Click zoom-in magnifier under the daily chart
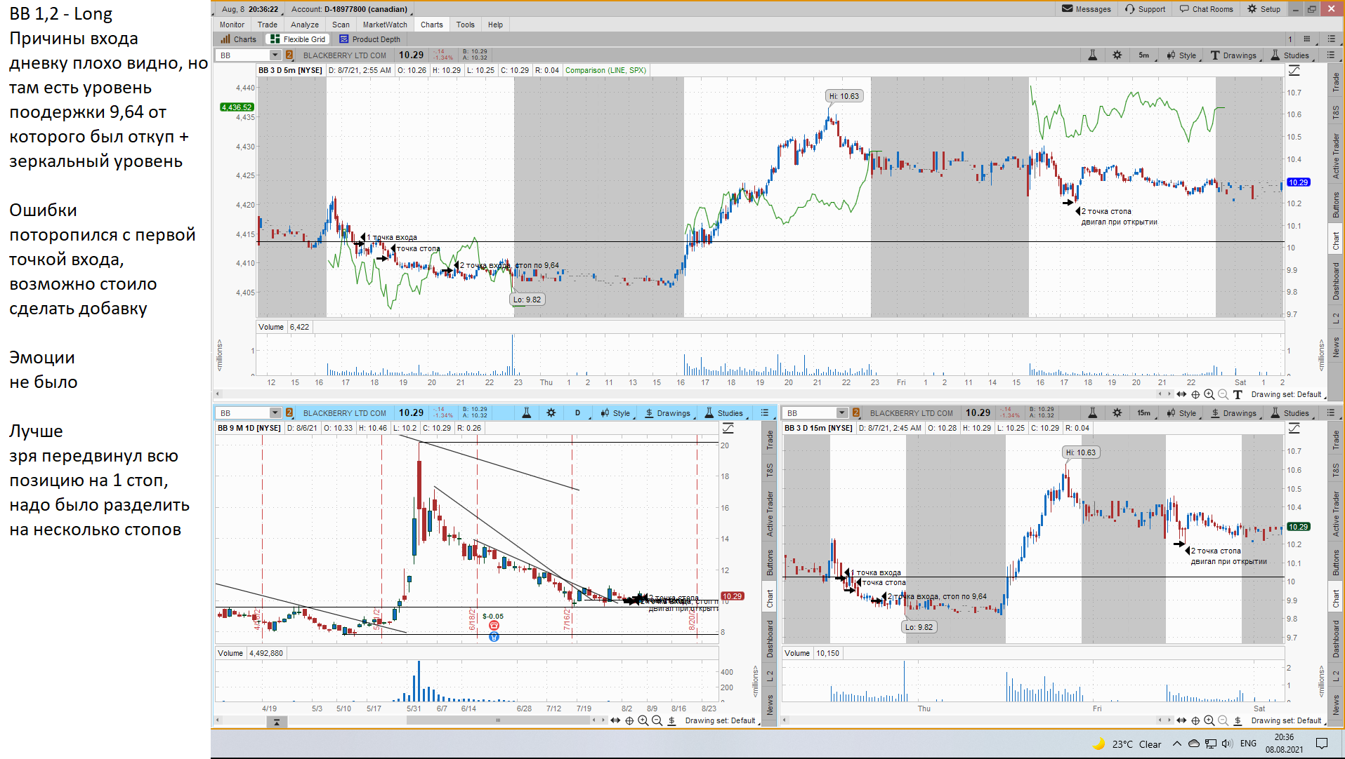Image resolution: width=1345 pixels, height=759 pixels. [x=643, y=720]
